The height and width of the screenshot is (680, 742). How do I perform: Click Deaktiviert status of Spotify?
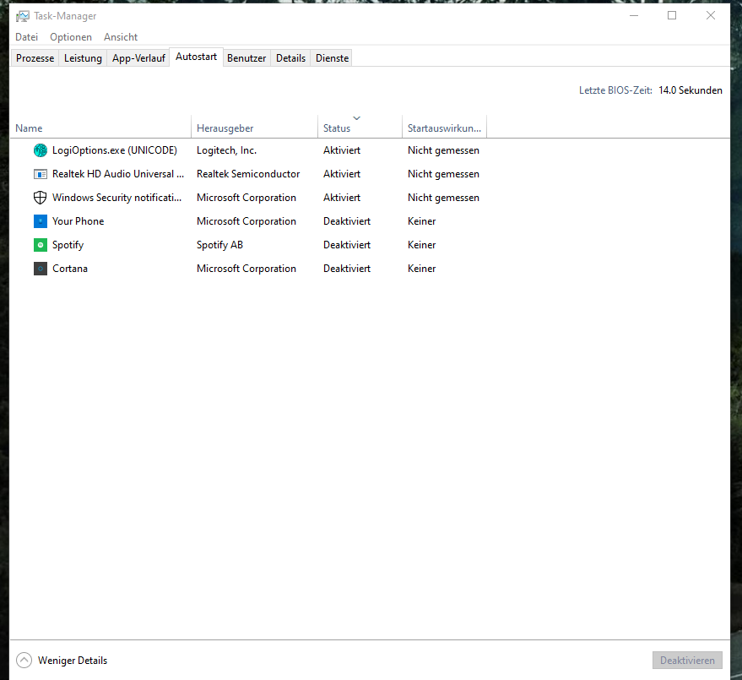347,245
